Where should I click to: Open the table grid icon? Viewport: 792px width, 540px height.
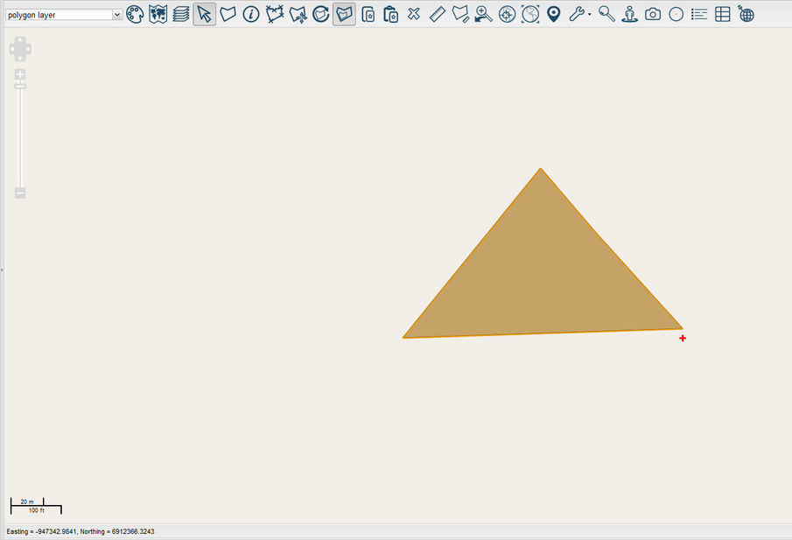tap(723, 14)
